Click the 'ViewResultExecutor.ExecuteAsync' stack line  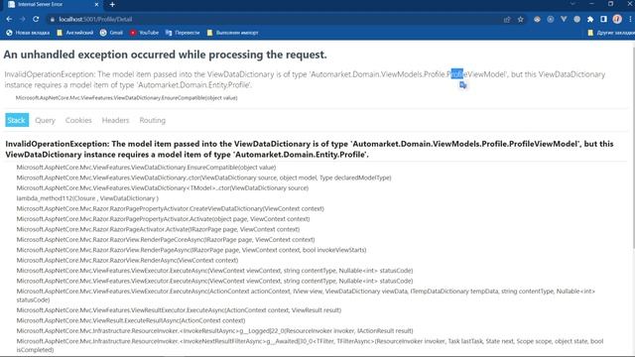point(179,310)
